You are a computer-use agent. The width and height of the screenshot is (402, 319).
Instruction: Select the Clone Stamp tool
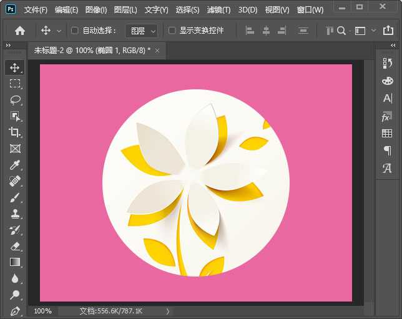[15, 213]
